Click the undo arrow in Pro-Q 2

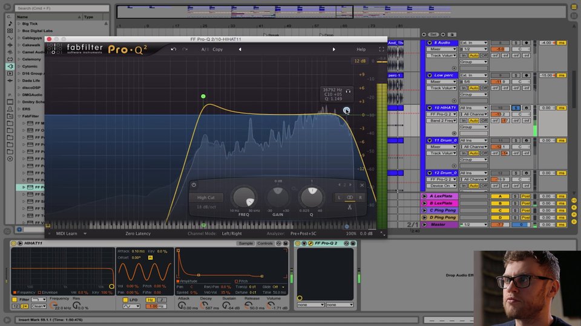(x=174, y=49)
